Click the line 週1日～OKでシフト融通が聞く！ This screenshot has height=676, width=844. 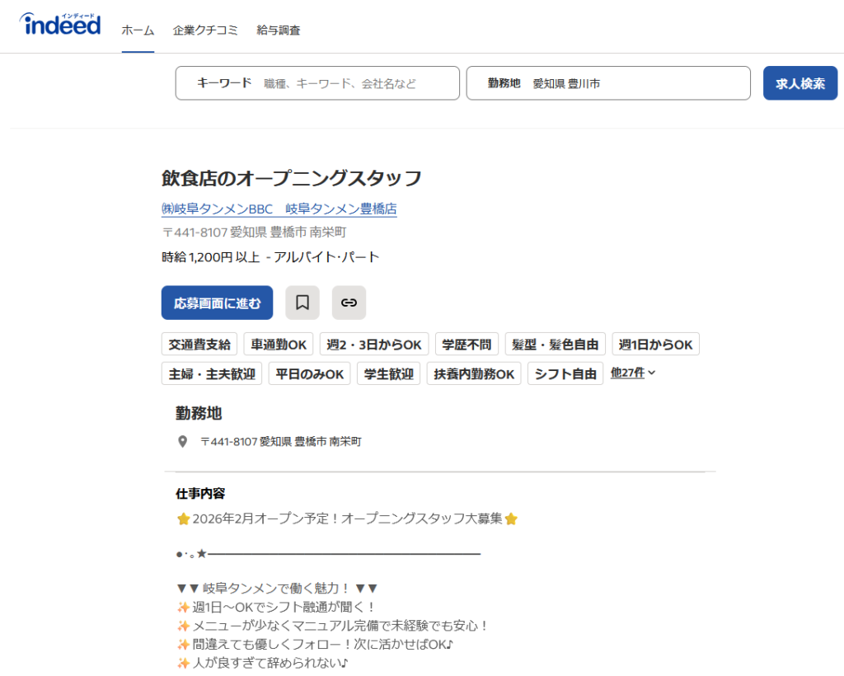point(276,607)
